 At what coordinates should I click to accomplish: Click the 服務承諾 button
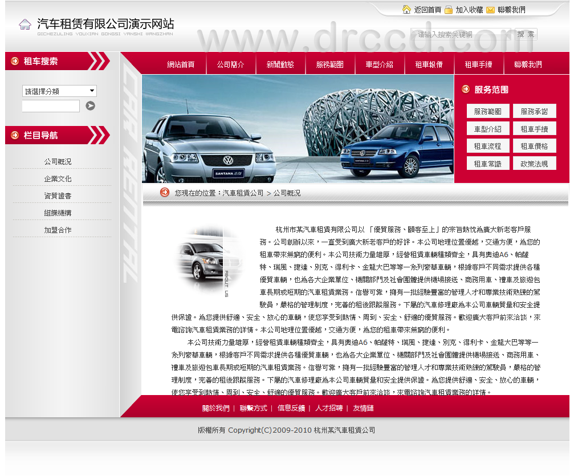[535, 111]
